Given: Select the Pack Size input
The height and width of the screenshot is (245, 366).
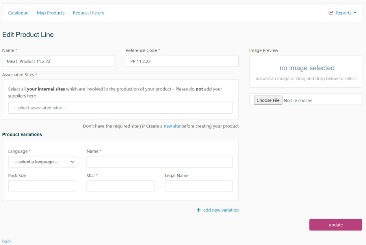Looking at the screenshot, I should coord(42,186).
